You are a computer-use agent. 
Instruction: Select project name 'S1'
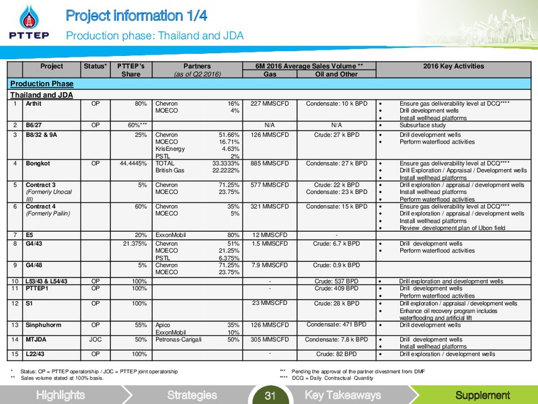(29, 304)
